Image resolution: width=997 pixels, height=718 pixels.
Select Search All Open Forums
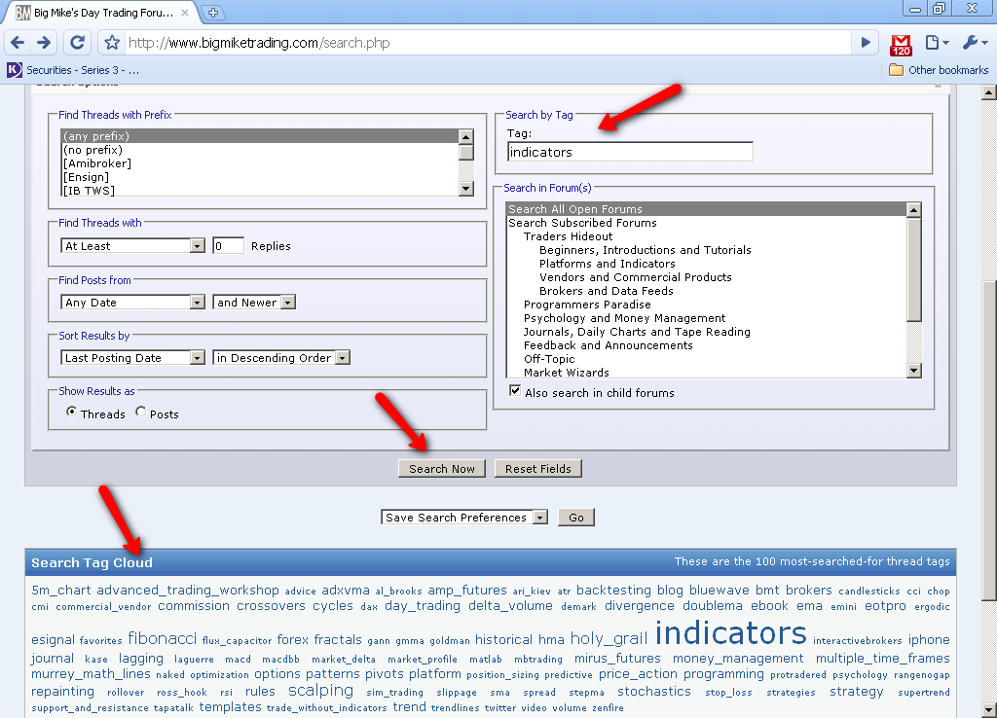(707, 209)
